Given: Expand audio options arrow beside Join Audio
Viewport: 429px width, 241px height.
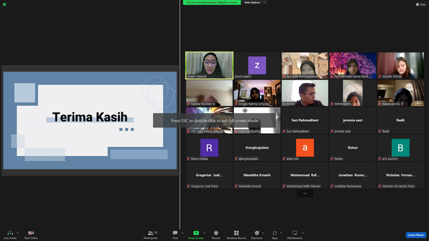Looking at the screenshot, I should point(17,233).
